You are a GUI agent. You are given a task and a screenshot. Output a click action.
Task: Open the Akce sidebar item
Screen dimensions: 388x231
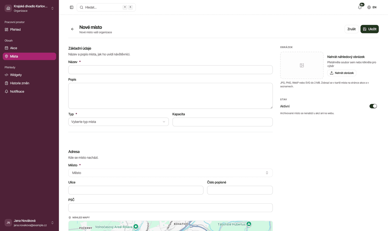click(29, 48)
